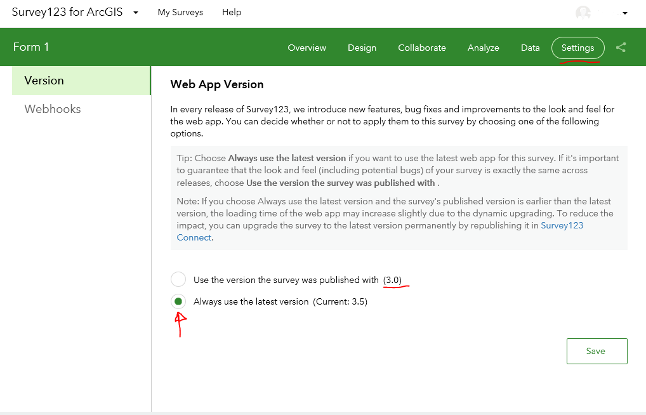Select the Settings tab
Image resolution: width=646 pixels, height=415 pixels.
pos(577,48)
